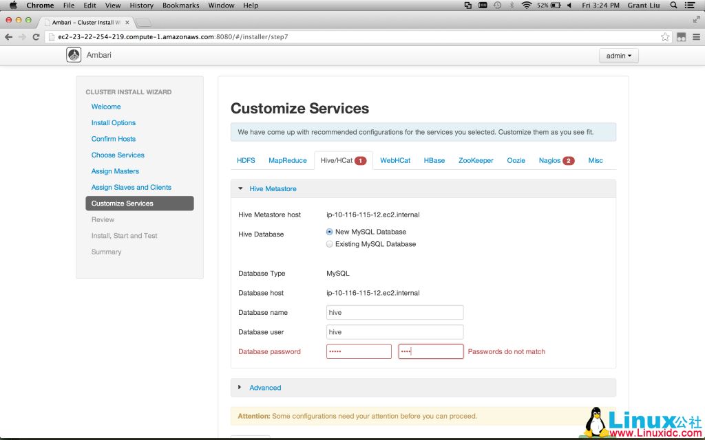Collapse the Hive Metastore section
Screen dimensions: 705x440
tap(240, 188)
